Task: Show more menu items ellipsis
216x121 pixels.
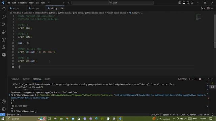Action: (x=49, y=3)
